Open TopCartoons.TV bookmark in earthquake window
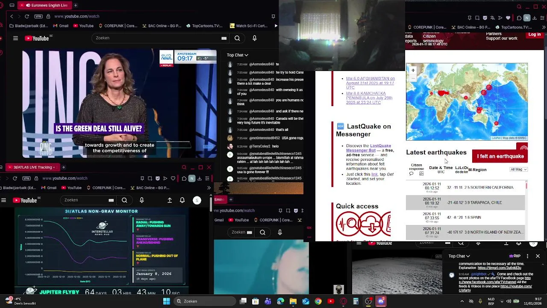 coord(513,27)
